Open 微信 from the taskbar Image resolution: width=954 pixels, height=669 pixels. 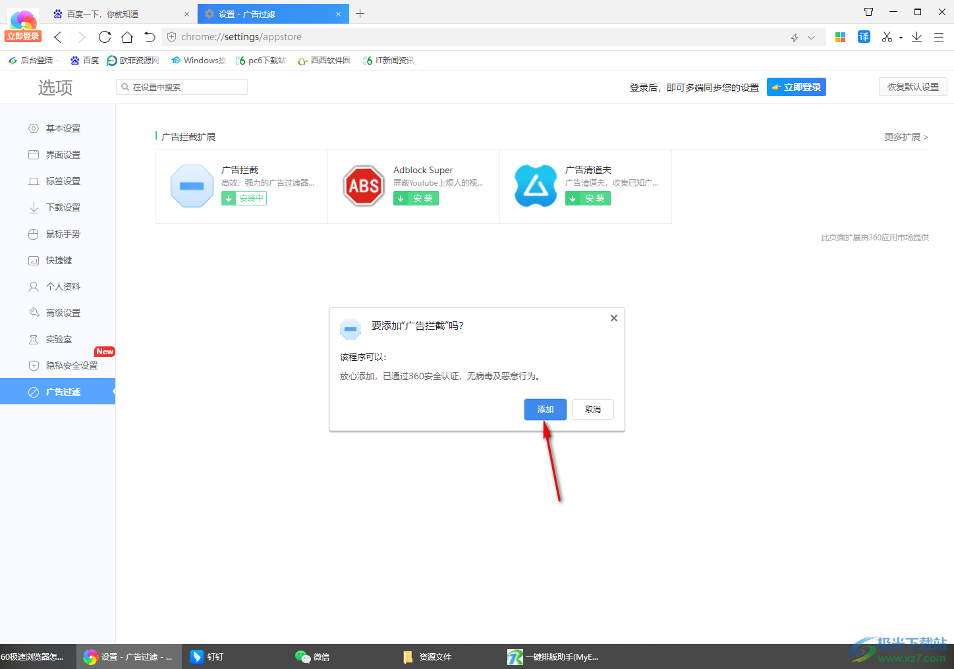(313, 656)
